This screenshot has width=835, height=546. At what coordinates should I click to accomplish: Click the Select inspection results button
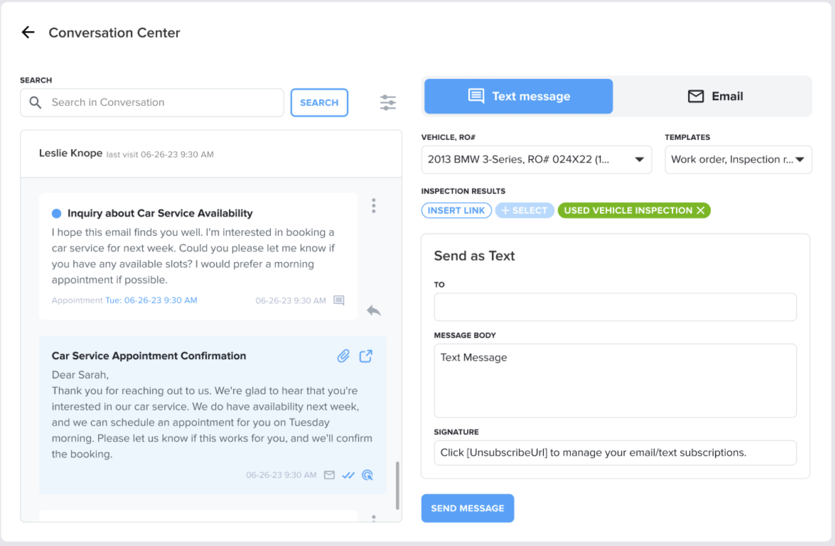(524, 210)
